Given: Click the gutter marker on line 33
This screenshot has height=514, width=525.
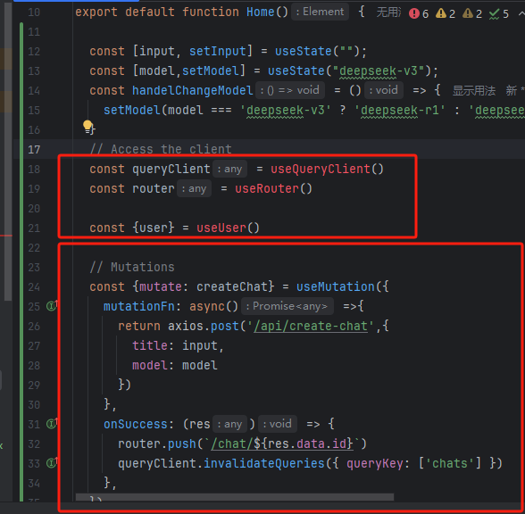Looking at the screenshot, I should tap(52, 463).
